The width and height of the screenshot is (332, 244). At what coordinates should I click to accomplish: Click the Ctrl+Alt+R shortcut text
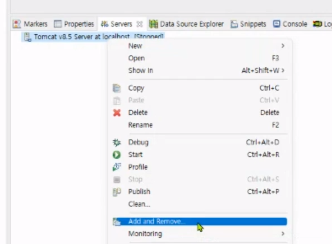pos(263,155)
